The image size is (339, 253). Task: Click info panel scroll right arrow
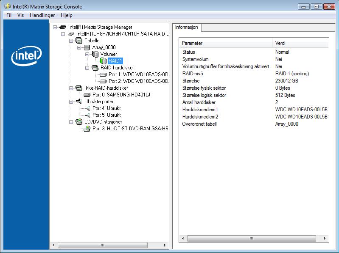click(x=325, y=238)
